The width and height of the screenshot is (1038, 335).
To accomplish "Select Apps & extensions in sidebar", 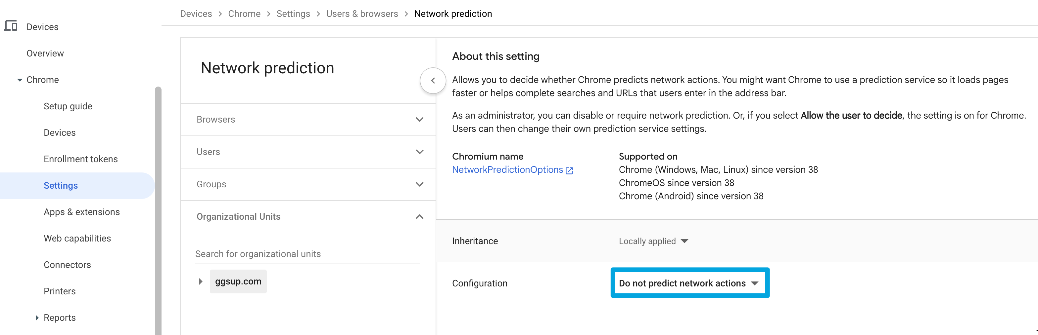I will point(82,211).
